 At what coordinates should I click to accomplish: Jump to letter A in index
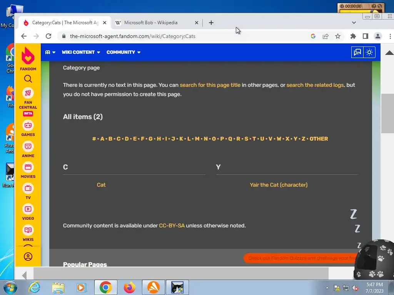pyautogui.click(x=102, y=139)
